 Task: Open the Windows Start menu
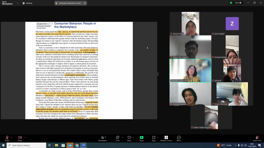tap(3, 145)
